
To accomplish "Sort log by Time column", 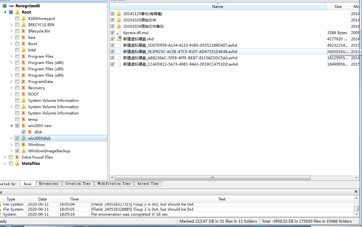I will [x=74, y=199].
